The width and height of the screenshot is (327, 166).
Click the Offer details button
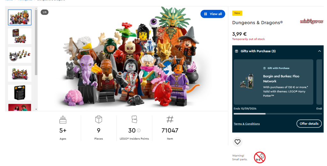pyautogui.click(x=309, y=124)
